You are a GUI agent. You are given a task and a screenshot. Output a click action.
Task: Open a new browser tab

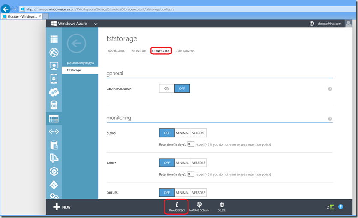[46, 16]
